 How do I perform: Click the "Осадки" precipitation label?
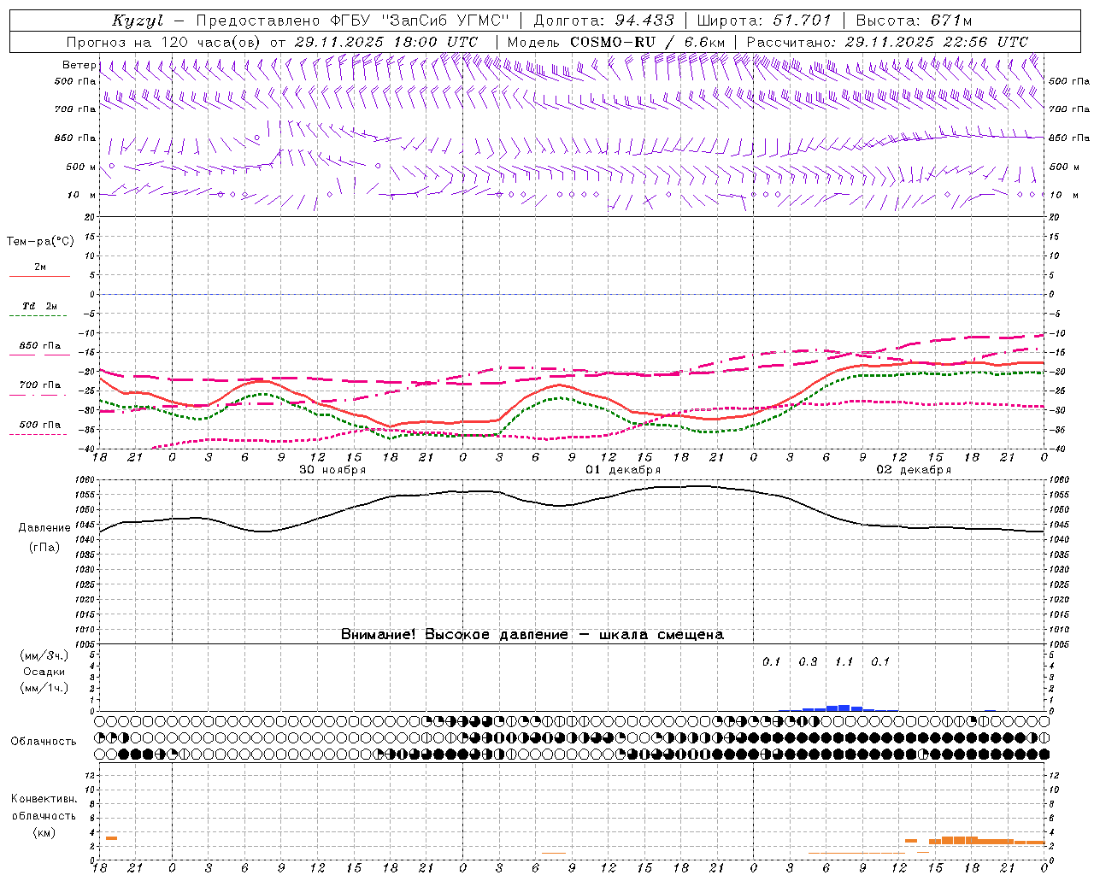pos(44,672)
